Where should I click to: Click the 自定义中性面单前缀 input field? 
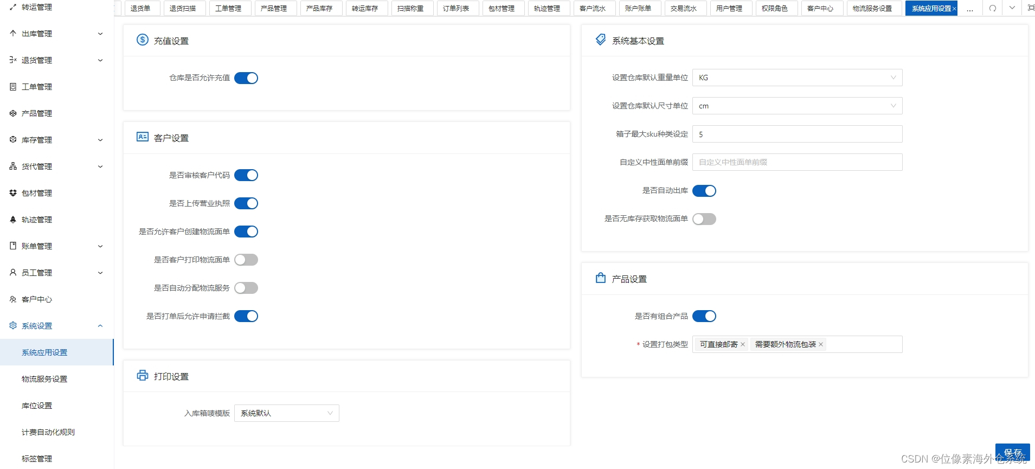[798, 162]
